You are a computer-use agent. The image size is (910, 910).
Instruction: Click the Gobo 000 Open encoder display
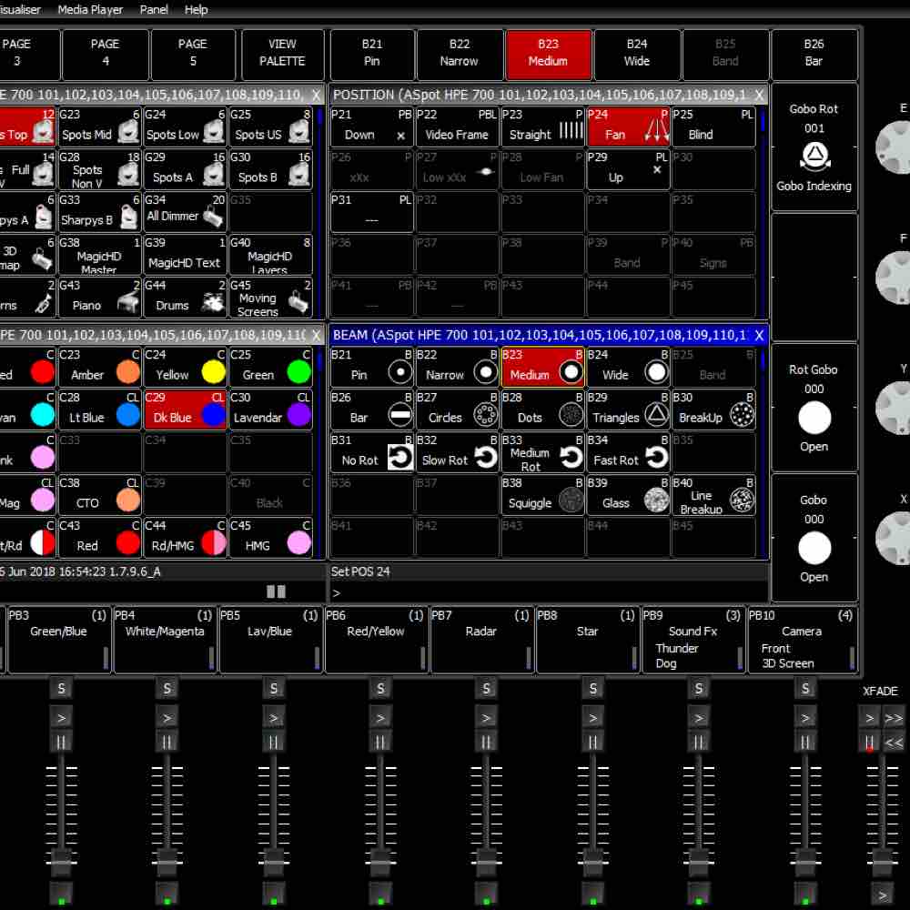[814, 538]
